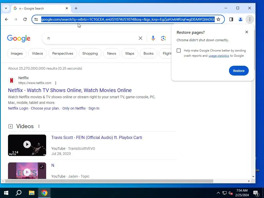Open Videos section three-dot options
The image size is (264, 198).
tap(39, 126)
